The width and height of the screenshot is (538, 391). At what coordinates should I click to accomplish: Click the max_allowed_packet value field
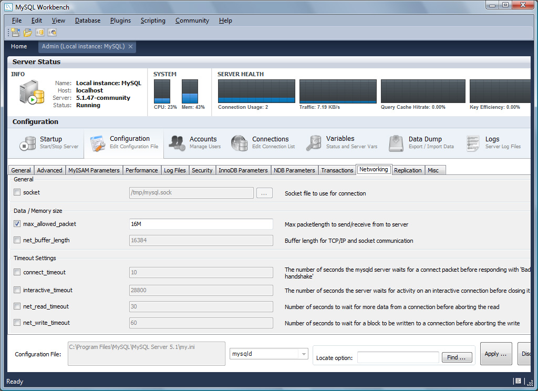pyautogui.click(x=201, y=224)
